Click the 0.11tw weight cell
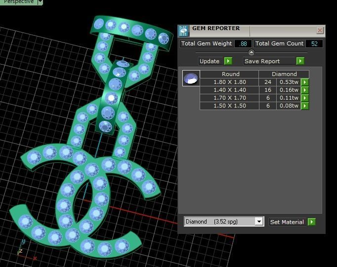Screen dimensions: 337x267 tap(289, 98)
